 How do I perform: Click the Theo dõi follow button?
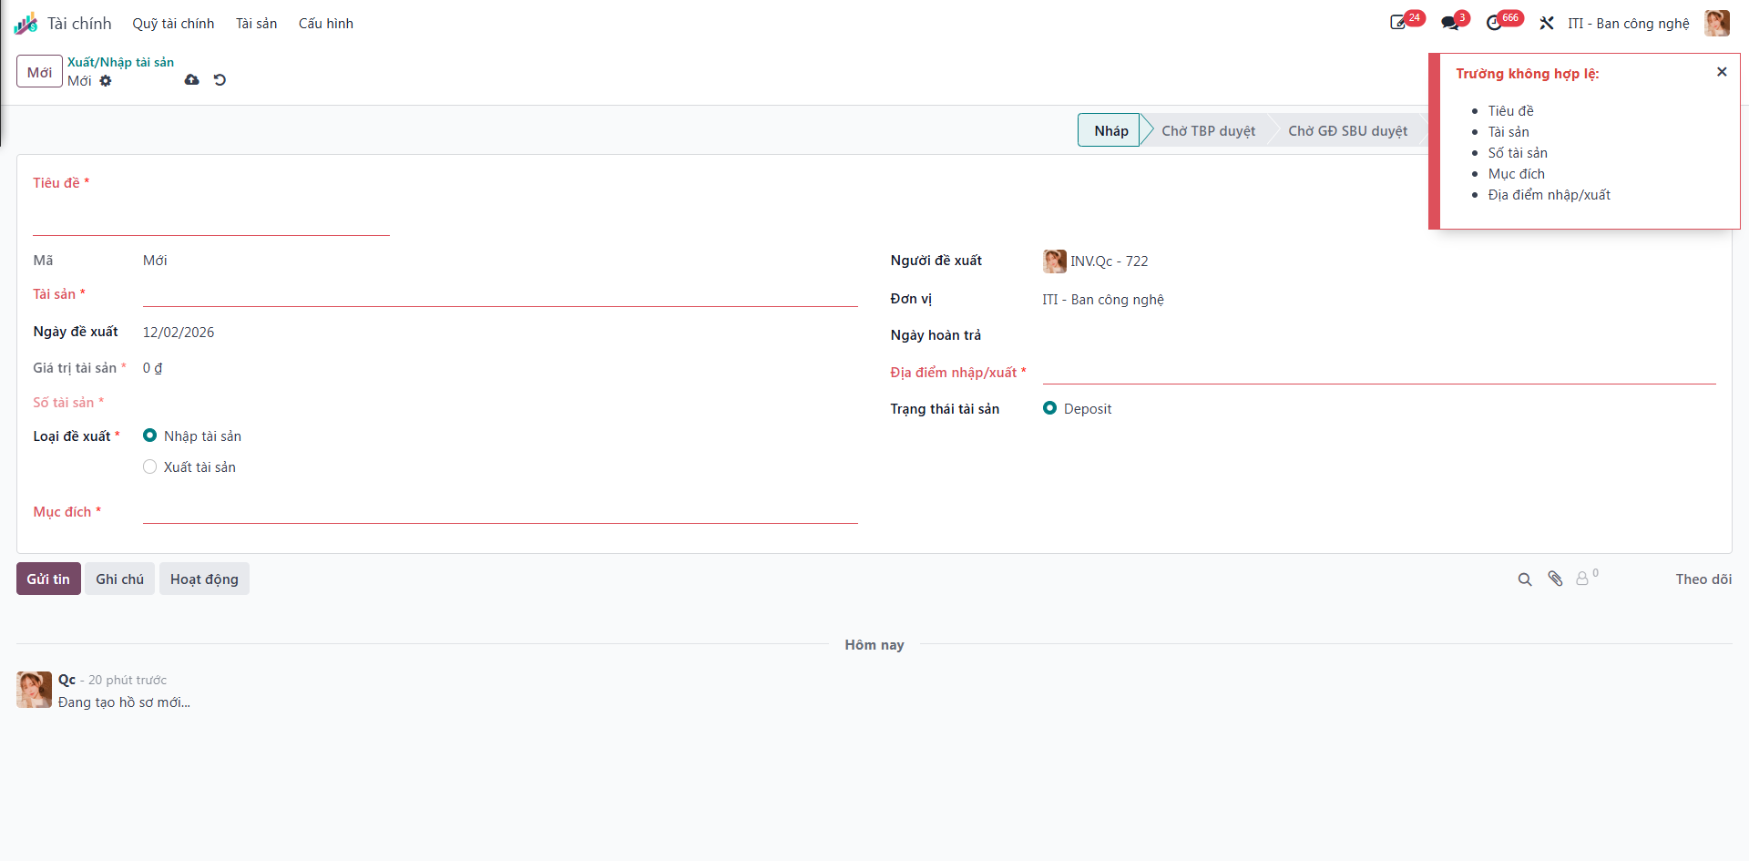pos(1703,579)
